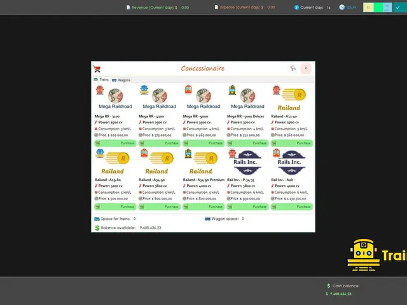The image size is (407, 305).
Task: Purchase the Mega RR - 5000 train
Action: point(203,143)
